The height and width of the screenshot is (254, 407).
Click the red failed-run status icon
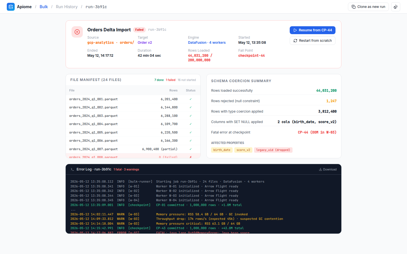click(77, 32)
